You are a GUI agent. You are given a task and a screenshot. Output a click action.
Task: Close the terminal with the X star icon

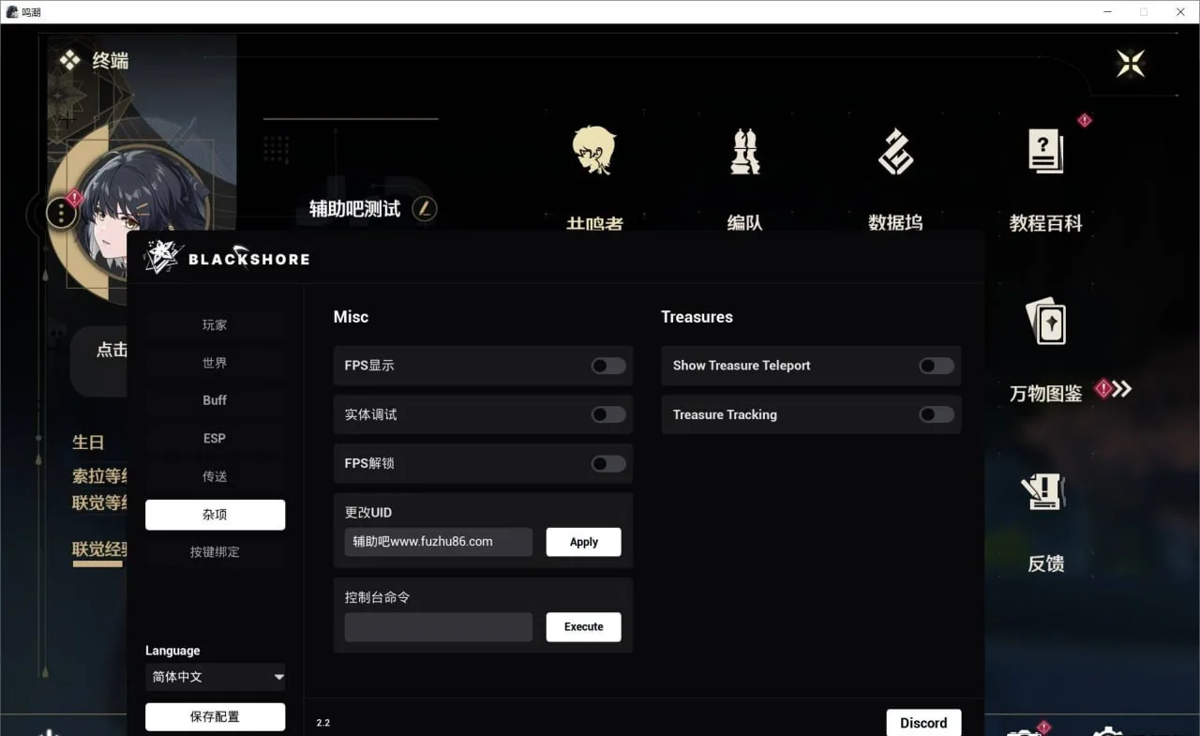pyautogui.click(x=1131, y=63)
